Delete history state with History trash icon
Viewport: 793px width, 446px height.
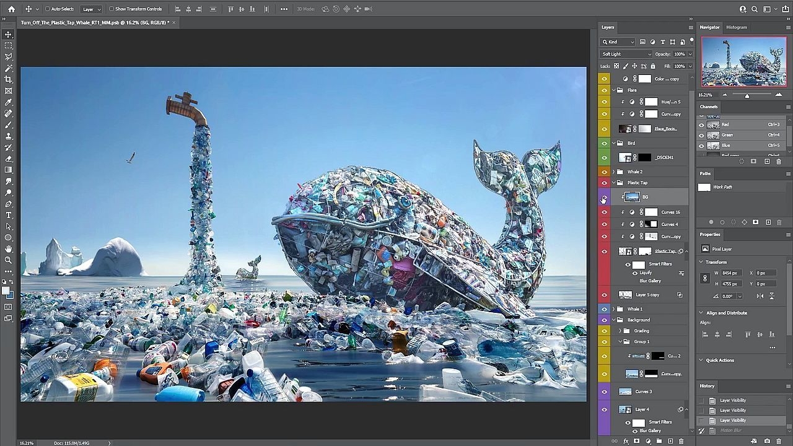(779, 441)
